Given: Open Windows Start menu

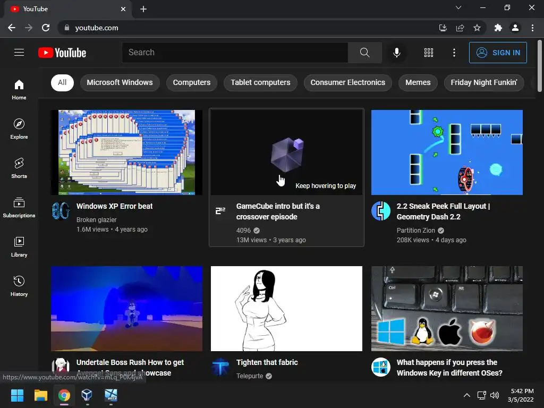Looking at the screenshot, I should pos(17,395).
